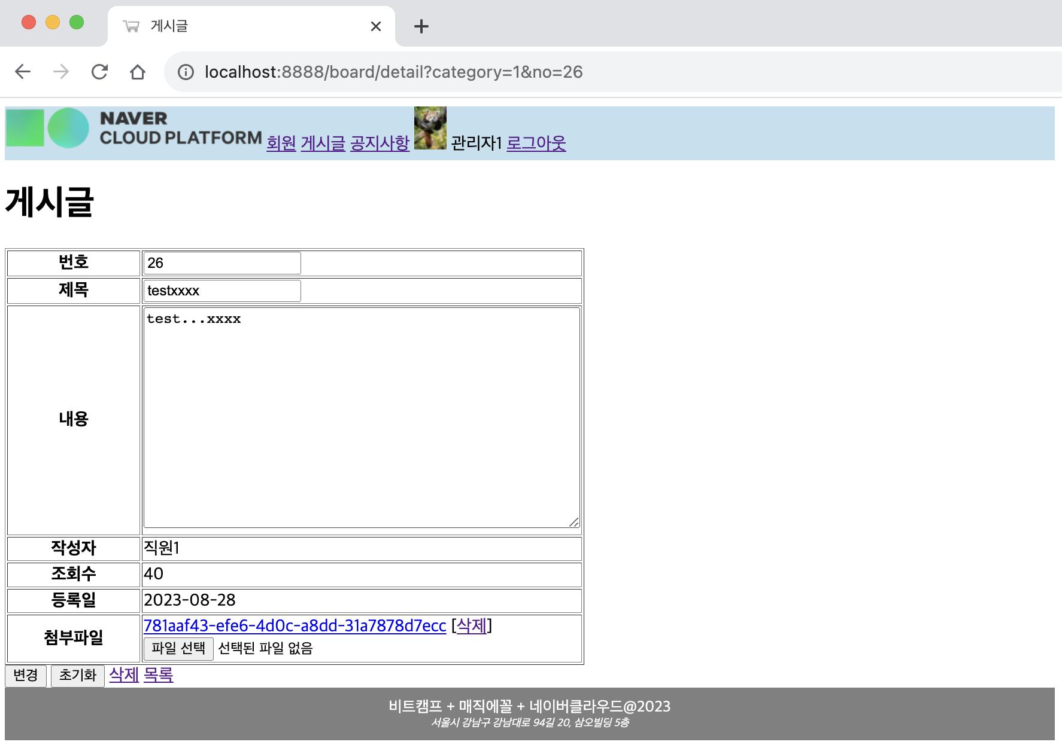Click the 등록일 row header cell
The height and width of the screenshot is (751, 1062).
[74, 600]
